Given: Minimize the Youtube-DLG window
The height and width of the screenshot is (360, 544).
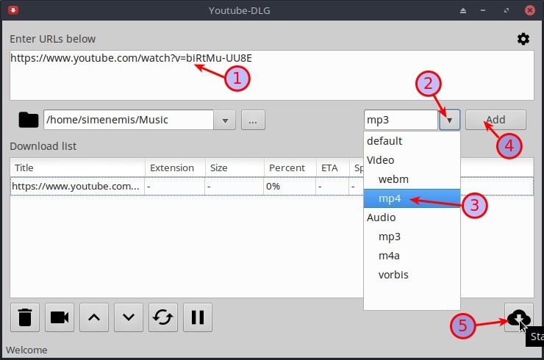Looking at the screenshot, I should click(x=483, y=11).
